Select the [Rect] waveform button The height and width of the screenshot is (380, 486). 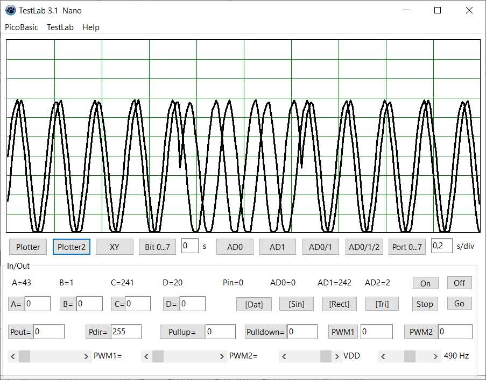pos(339,304)
